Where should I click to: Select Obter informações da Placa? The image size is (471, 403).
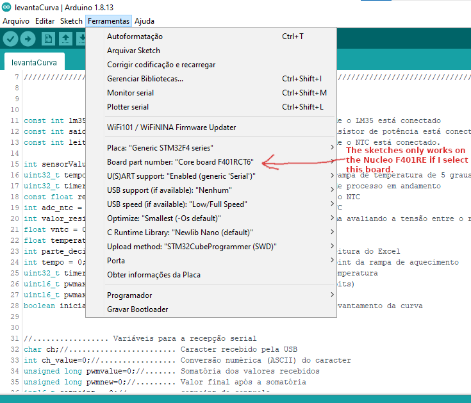click(x=211, y=275)
